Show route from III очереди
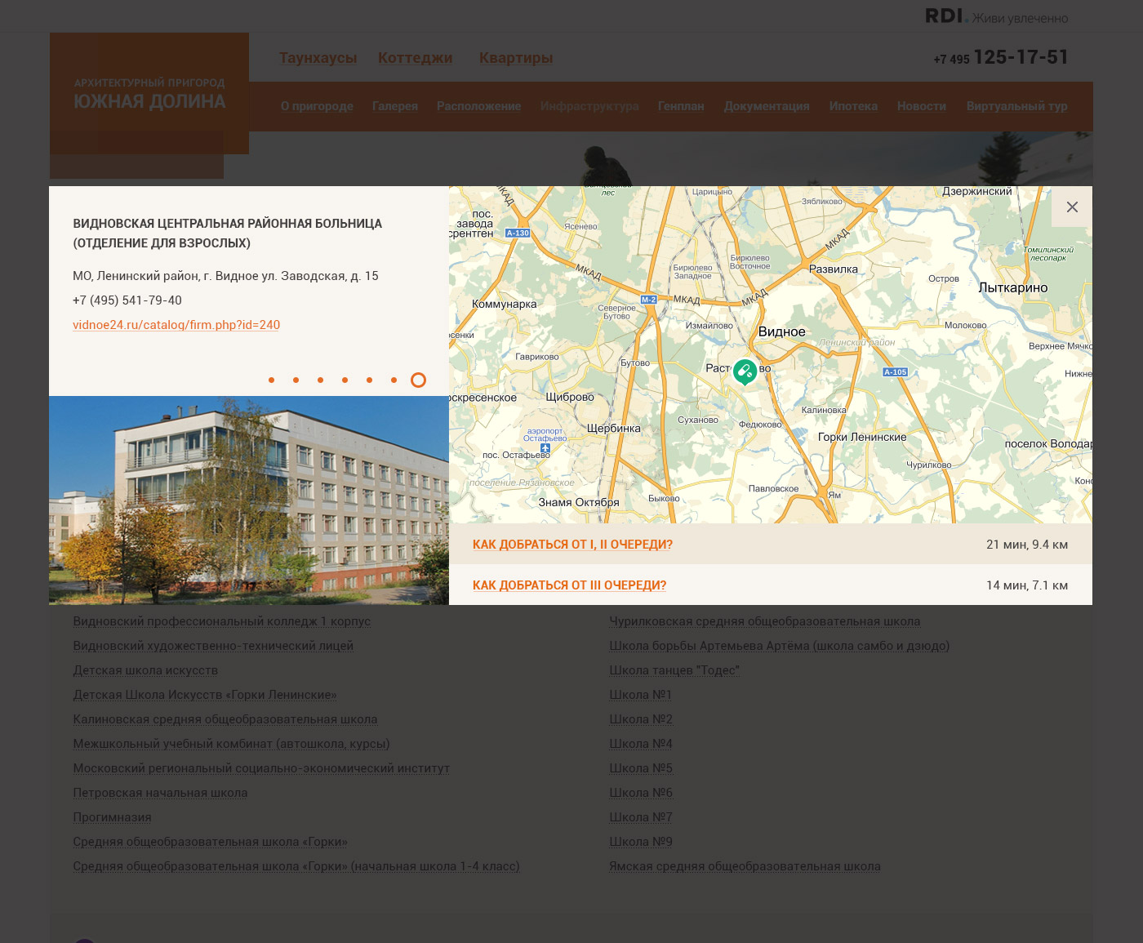The width and height of the screenshot is (1143, 943). point(569,585)
